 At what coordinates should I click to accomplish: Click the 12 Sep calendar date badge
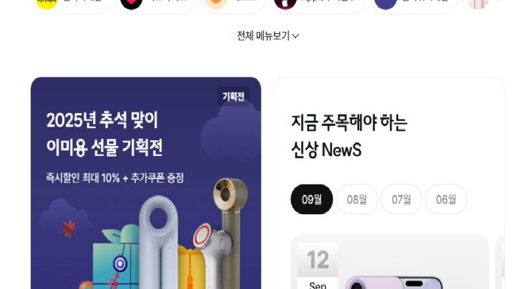point(318,266)
